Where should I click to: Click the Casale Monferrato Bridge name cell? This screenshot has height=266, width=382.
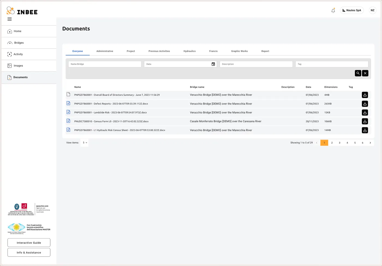click(226, 121)
